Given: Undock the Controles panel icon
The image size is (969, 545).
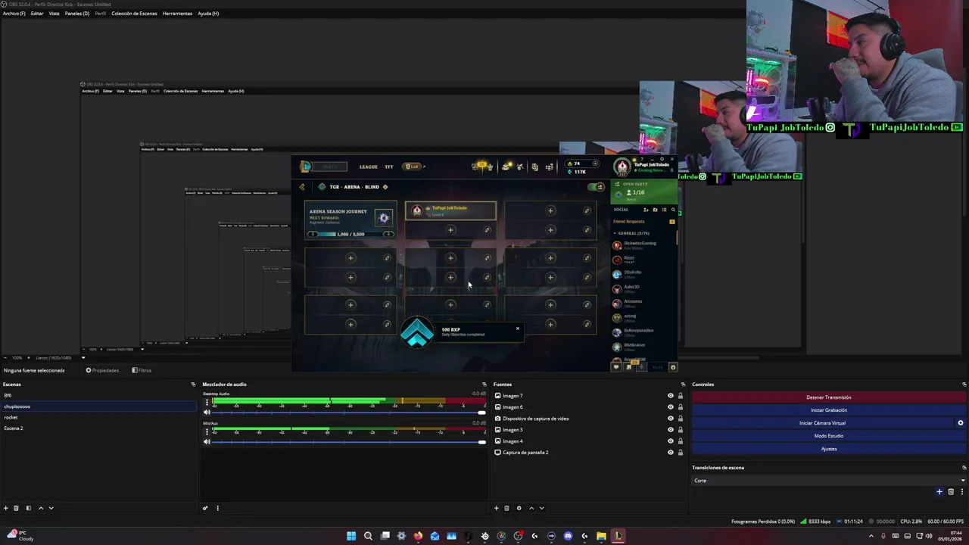Looking at the screenshot, I should 964,385.
